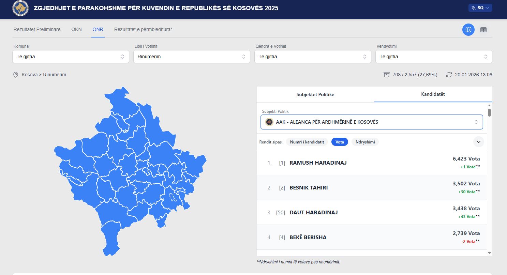Open the Komuna dropdown
The image size is (507, 275).
pyautogui.click(x=71, y=57)
